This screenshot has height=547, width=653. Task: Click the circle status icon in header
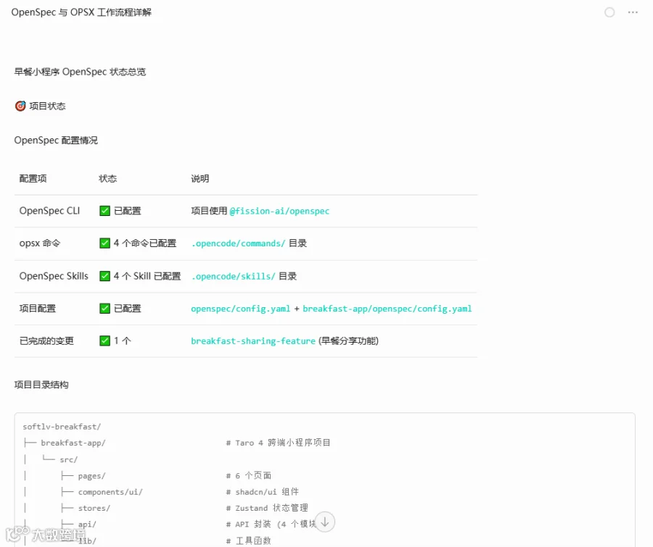tap(609, 12)
